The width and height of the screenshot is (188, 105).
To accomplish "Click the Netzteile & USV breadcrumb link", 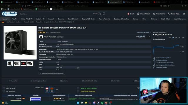I will (x=29, y=22).
